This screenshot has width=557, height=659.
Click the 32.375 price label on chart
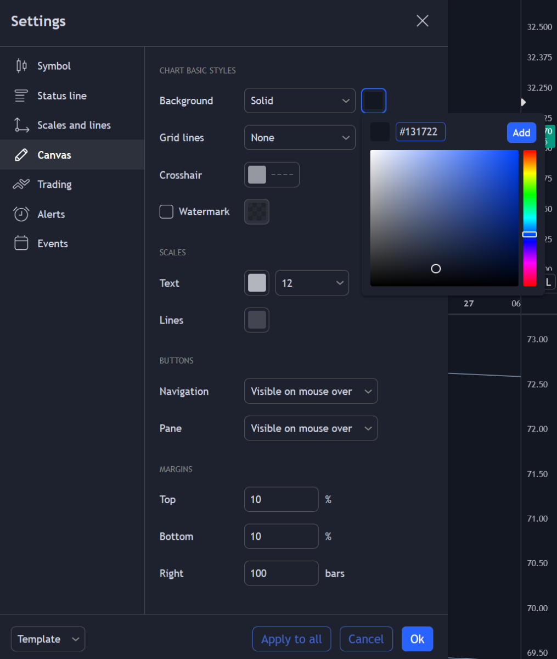click(x=539, y=57)
